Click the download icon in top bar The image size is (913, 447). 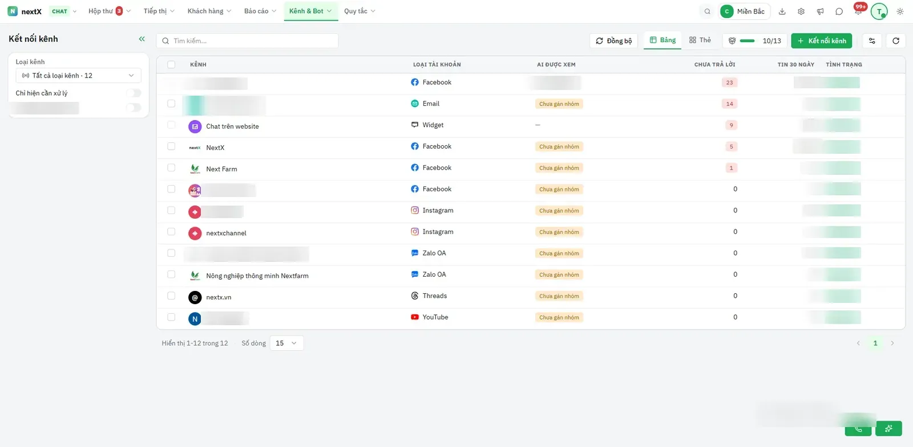click(x=782, y=11)
